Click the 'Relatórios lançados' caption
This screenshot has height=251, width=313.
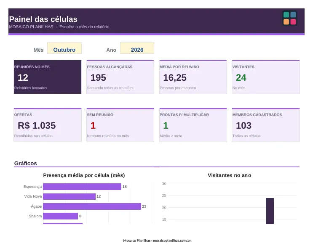click(x=30, y=88)
